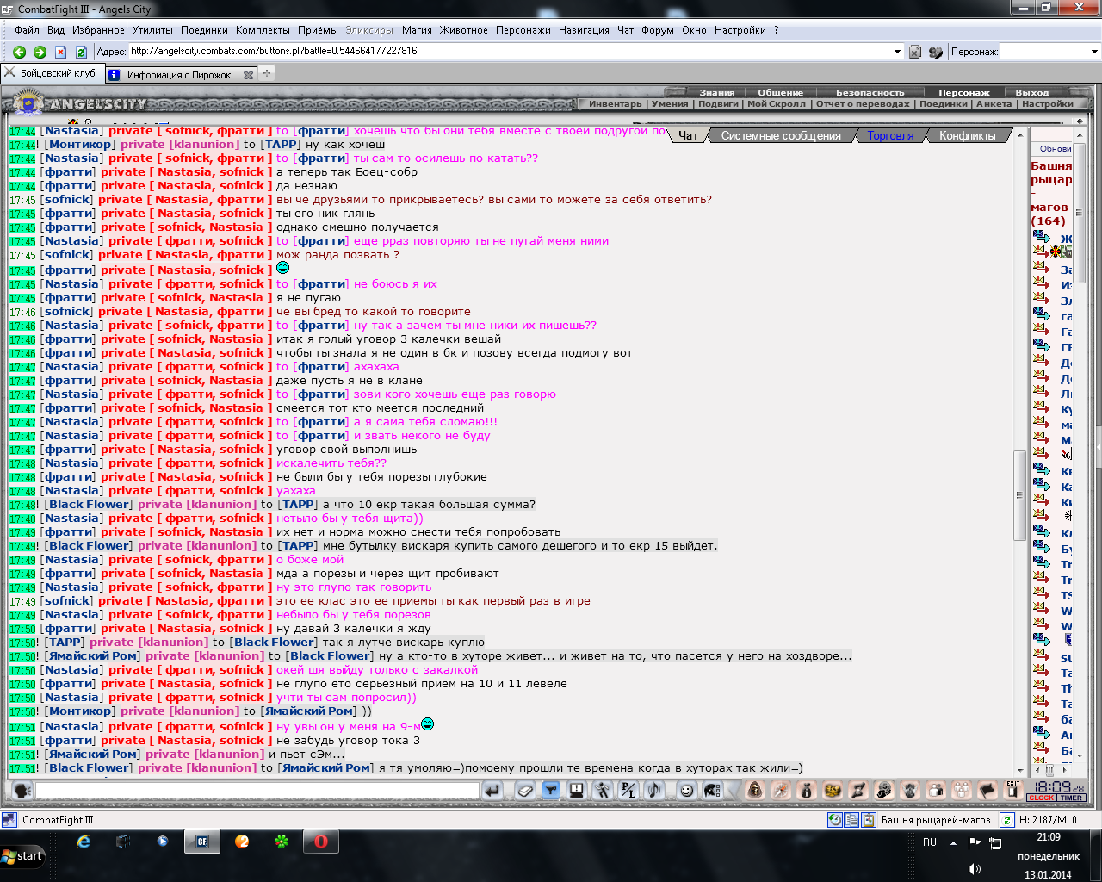1102x882 pixels.
Task: Open the Настройки menu in menu bar
Action: click(x=740, y=30)
